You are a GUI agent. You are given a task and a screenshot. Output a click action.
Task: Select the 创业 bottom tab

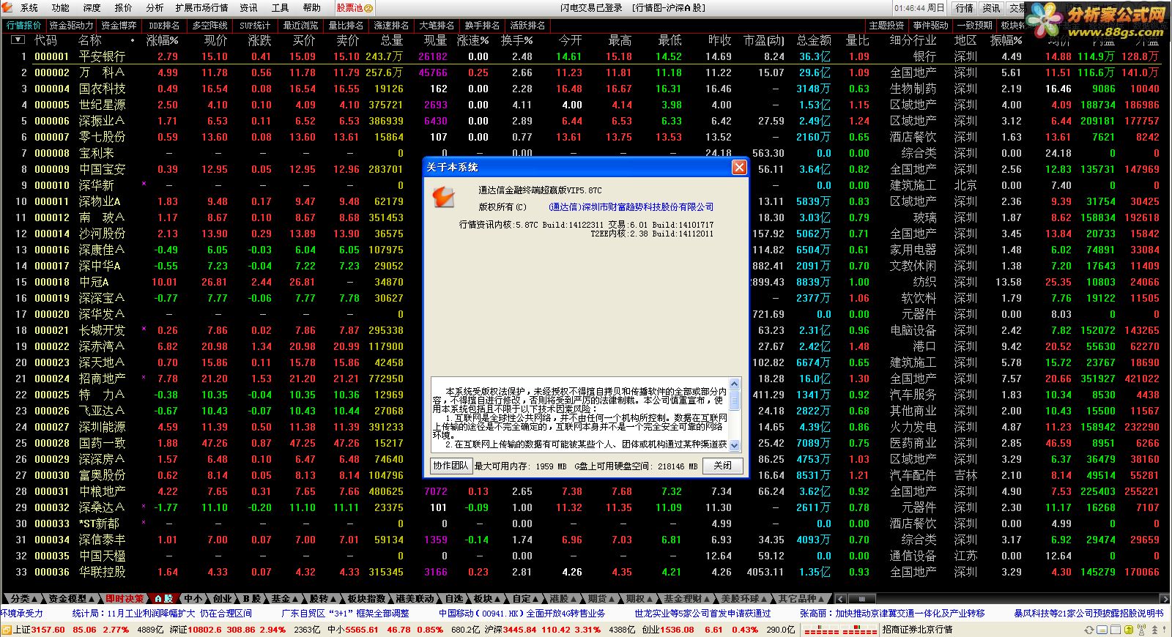(x=222, y=598)
